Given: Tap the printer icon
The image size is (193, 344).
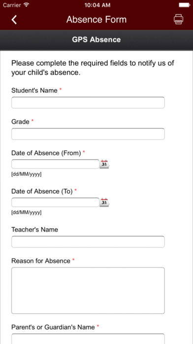Looking at the screenshot, I should coord(178,19).
